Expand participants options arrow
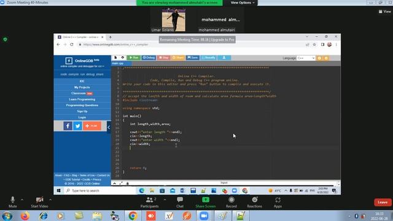This screenshot has height=221, width=393. (165, 200)
